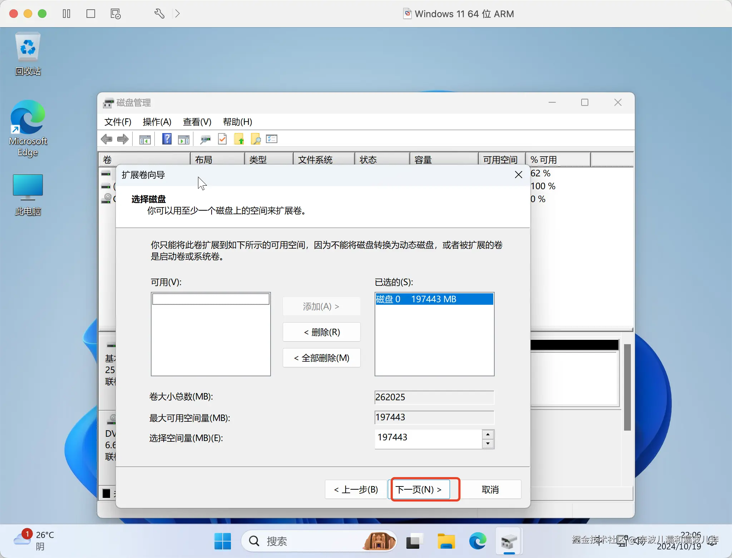Open the 文件(F) menu
The image size is (732, 558).
point(118,122)
